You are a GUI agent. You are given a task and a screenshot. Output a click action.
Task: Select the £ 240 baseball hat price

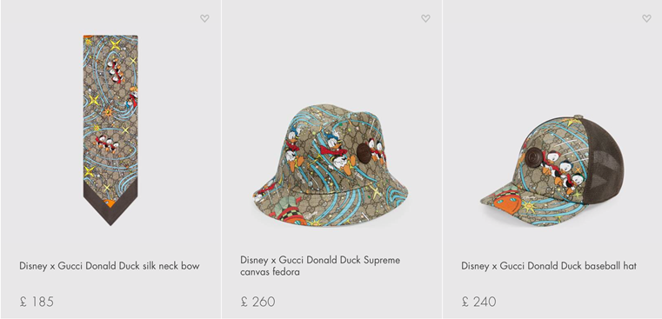[478, 302]
